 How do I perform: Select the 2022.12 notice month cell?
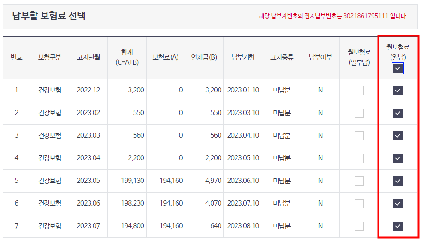click(89, 90)
